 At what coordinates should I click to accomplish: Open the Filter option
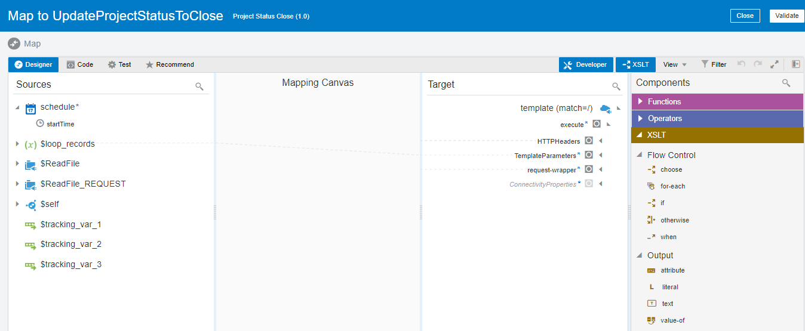tap(714, 64)
